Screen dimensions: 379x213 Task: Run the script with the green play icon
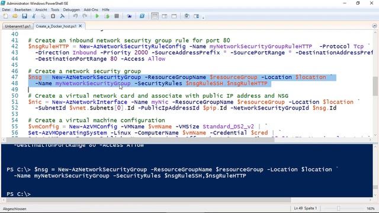coord(97,16)
